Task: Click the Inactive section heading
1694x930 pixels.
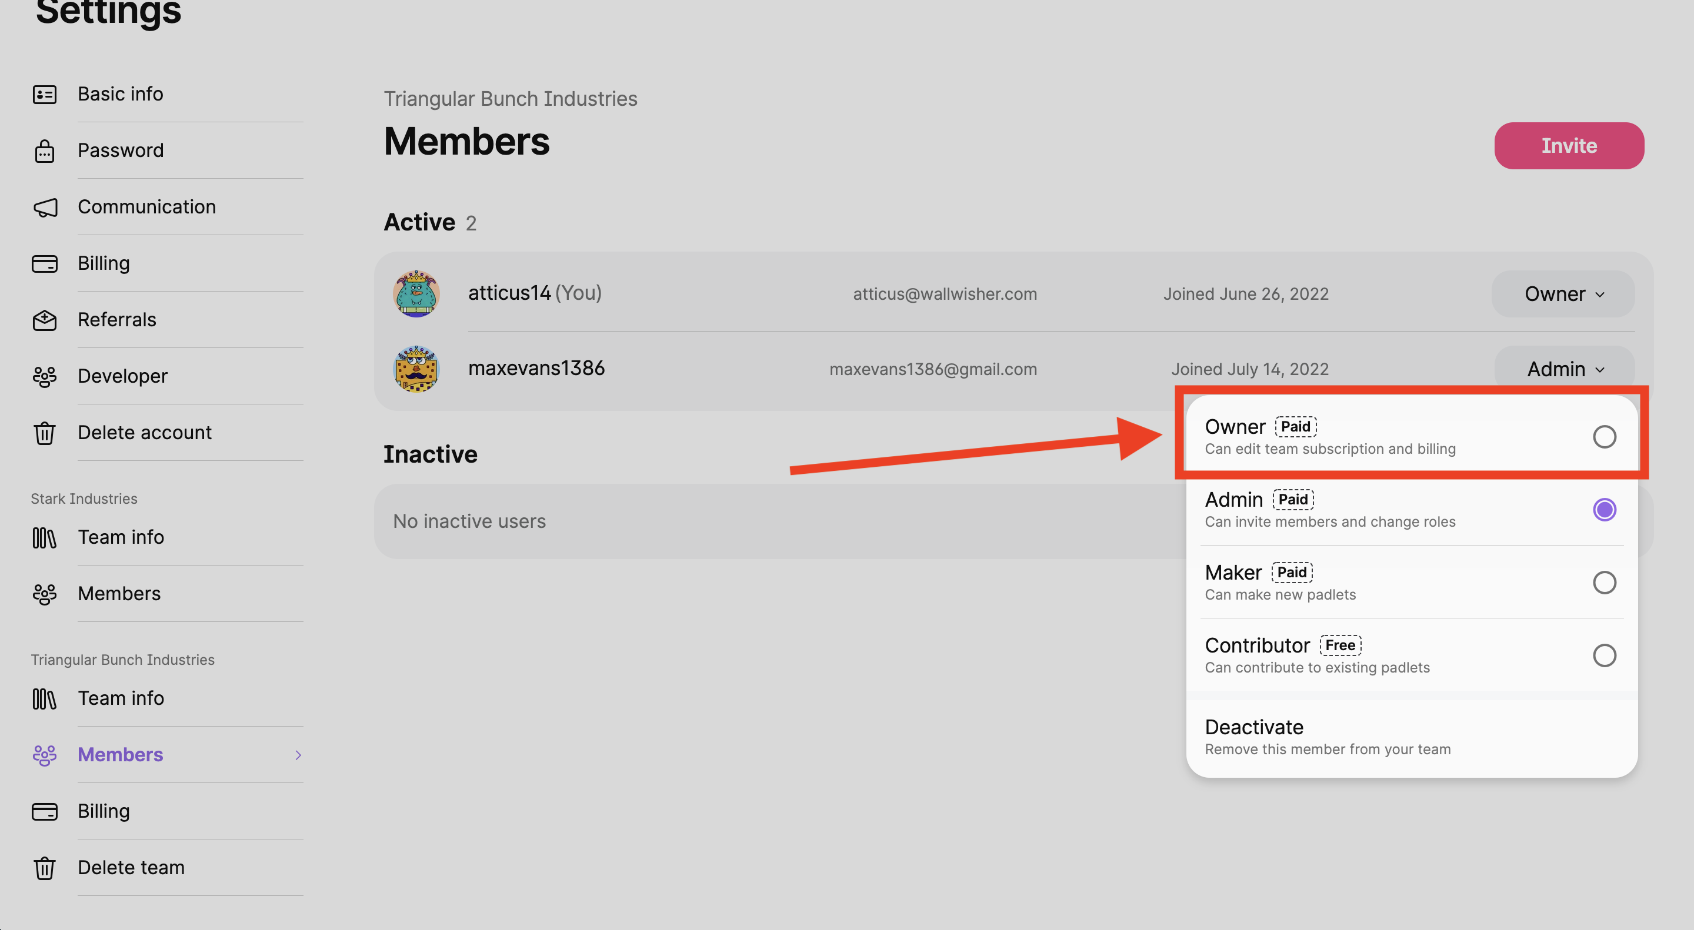Action: pos(431,455)
